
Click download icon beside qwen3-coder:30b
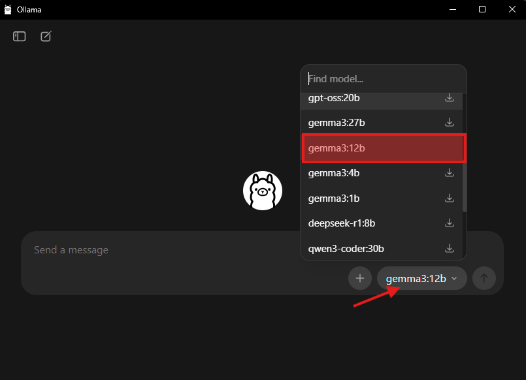coord(450,248)
